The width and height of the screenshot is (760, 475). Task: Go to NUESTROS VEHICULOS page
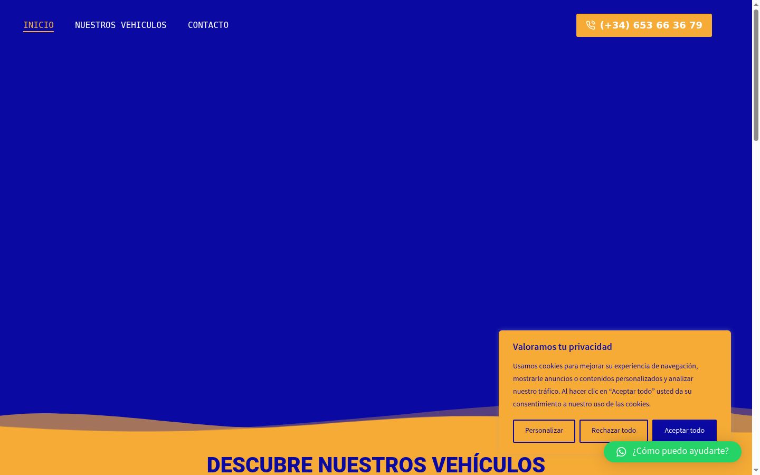[120, 25]
